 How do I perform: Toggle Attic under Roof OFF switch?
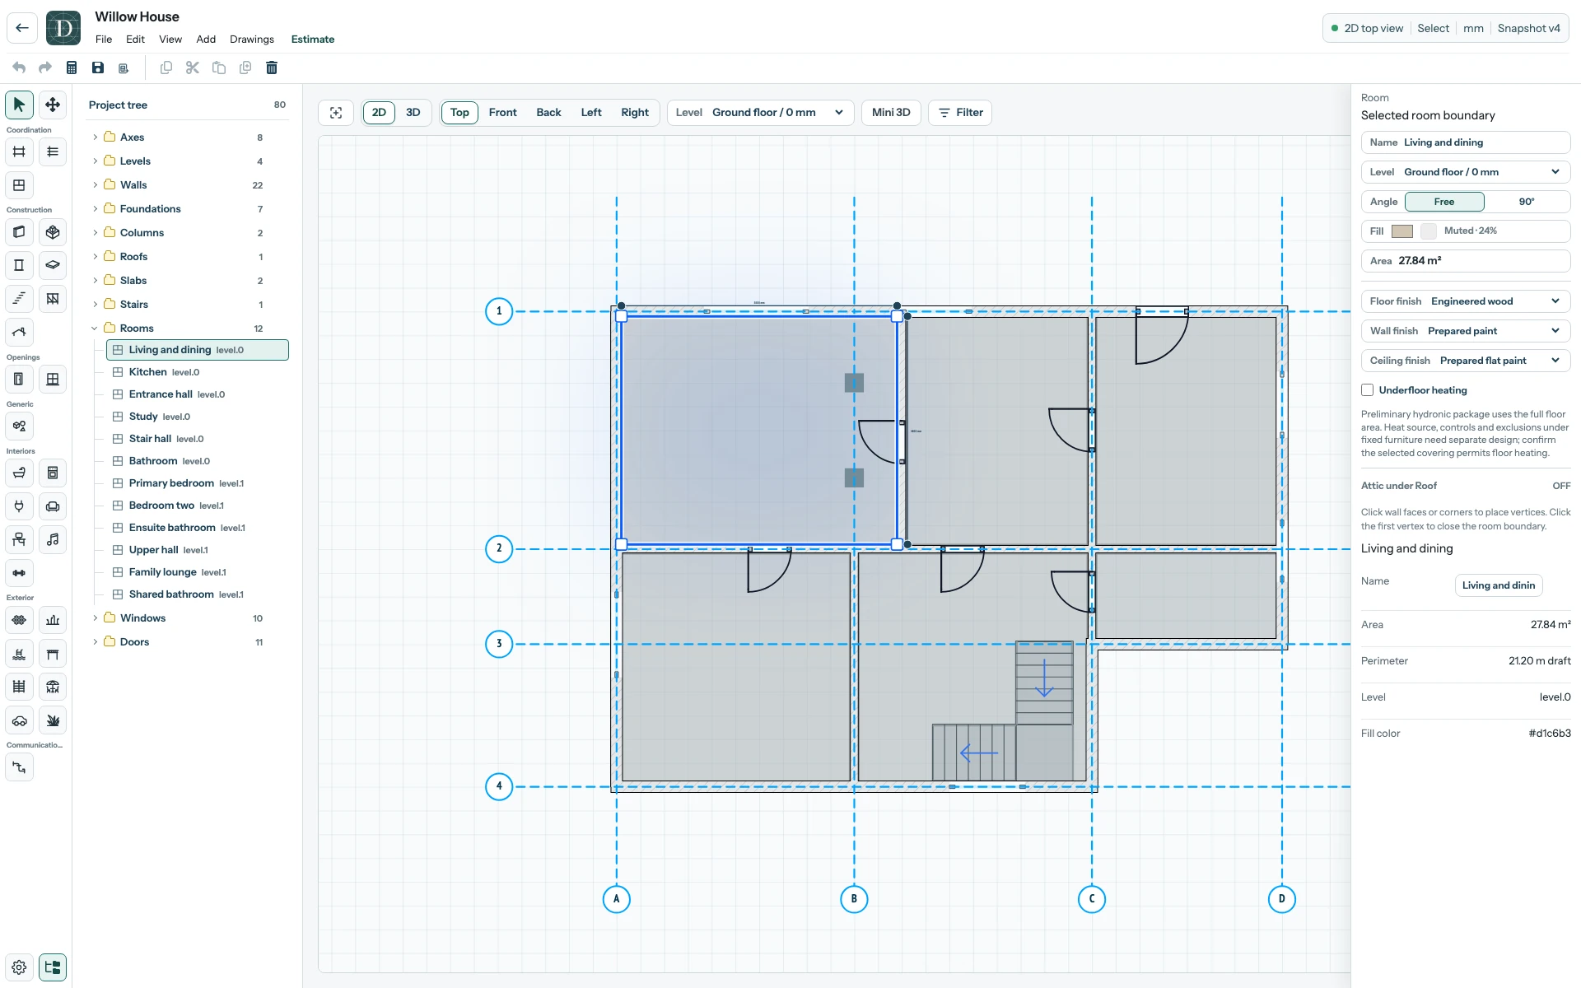point(1561,486)
